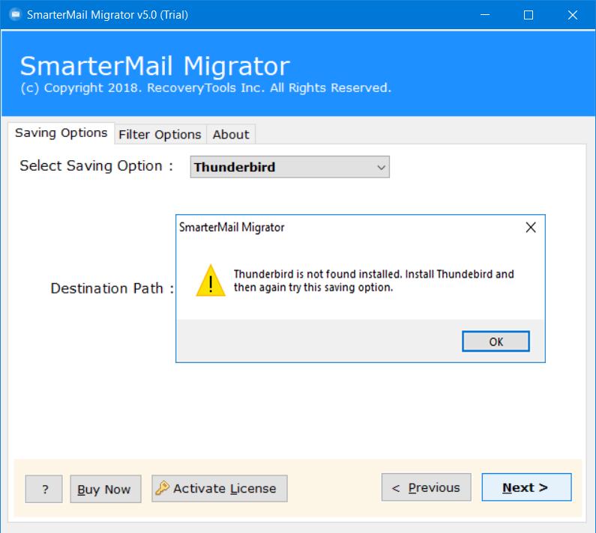Click the Thunderbird not found installed message
The width and height of the screenshot is (596, 533).
[373, 281]
